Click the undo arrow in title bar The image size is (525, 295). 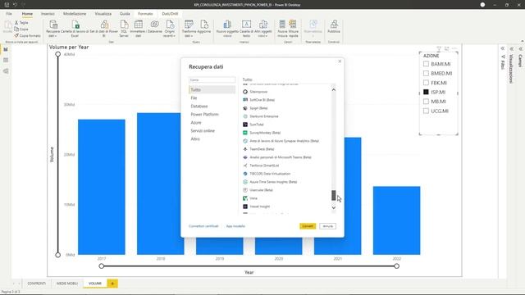pos(15,5)
